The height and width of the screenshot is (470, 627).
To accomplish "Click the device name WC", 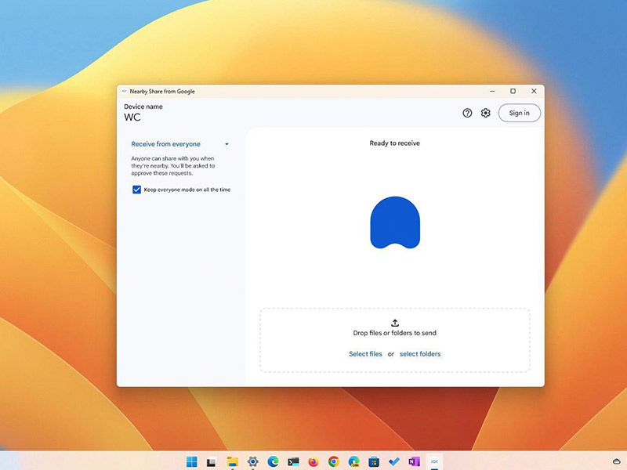I will coord(132,117).
